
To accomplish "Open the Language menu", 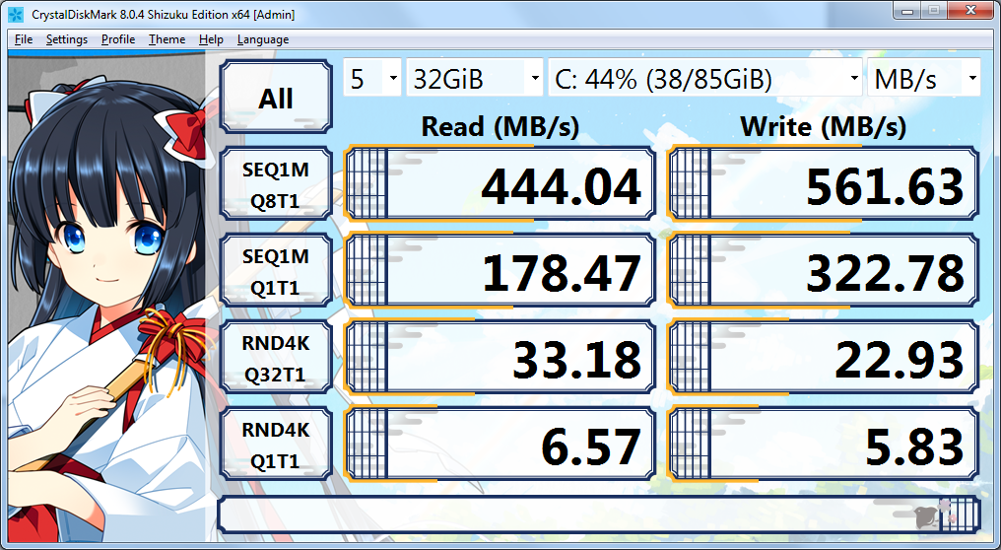I will [263, 39].
